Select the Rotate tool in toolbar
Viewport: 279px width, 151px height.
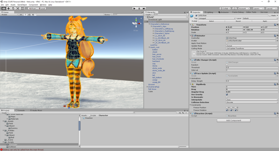pos(13,8)
